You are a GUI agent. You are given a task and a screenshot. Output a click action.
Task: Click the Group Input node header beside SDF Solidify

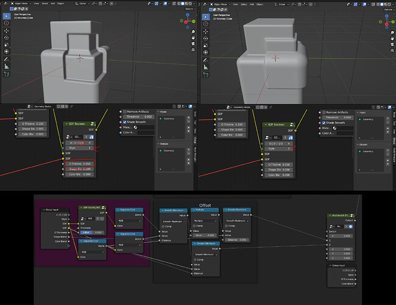tap(55, 210)
